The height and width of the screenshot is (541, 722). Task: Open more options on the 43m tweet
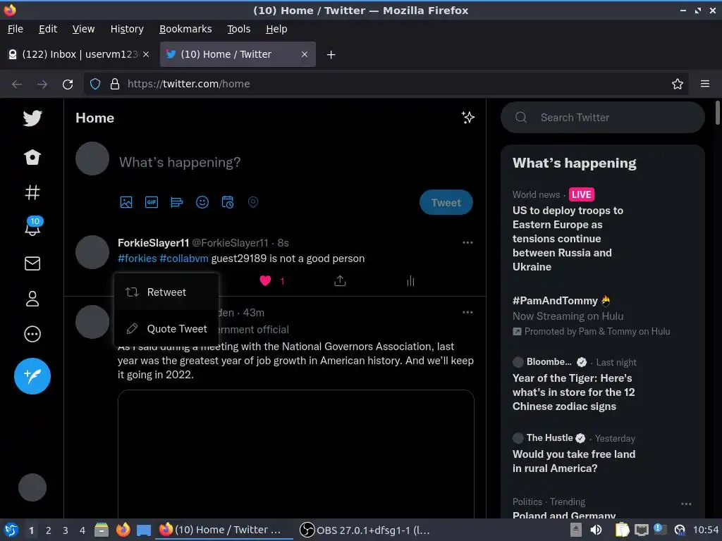(x=467, y=312)
